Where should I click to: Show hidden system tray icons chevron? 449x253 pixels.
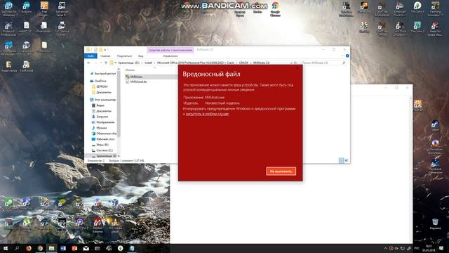pyautogui.click(x=385, y=248)
